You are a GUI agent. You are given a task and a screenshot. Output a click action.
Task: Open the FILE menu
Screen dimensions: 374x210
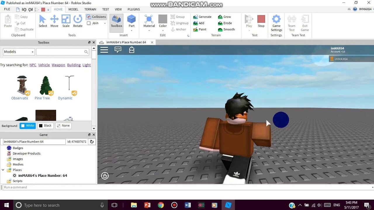[x=7, y=9]
